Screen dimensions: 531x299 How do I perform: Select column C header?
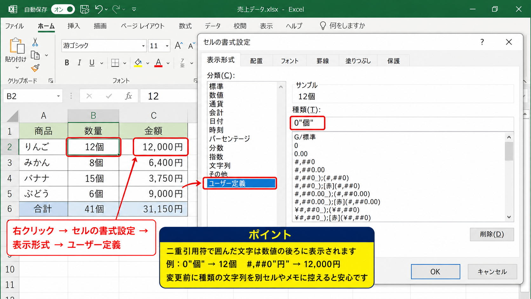[154, 116]
